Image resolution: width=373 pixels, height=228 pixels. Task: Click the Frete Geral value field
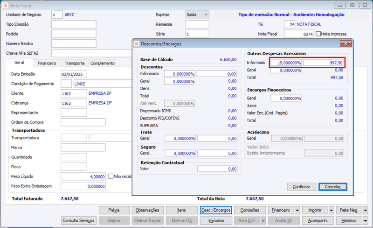pos(217,138)
